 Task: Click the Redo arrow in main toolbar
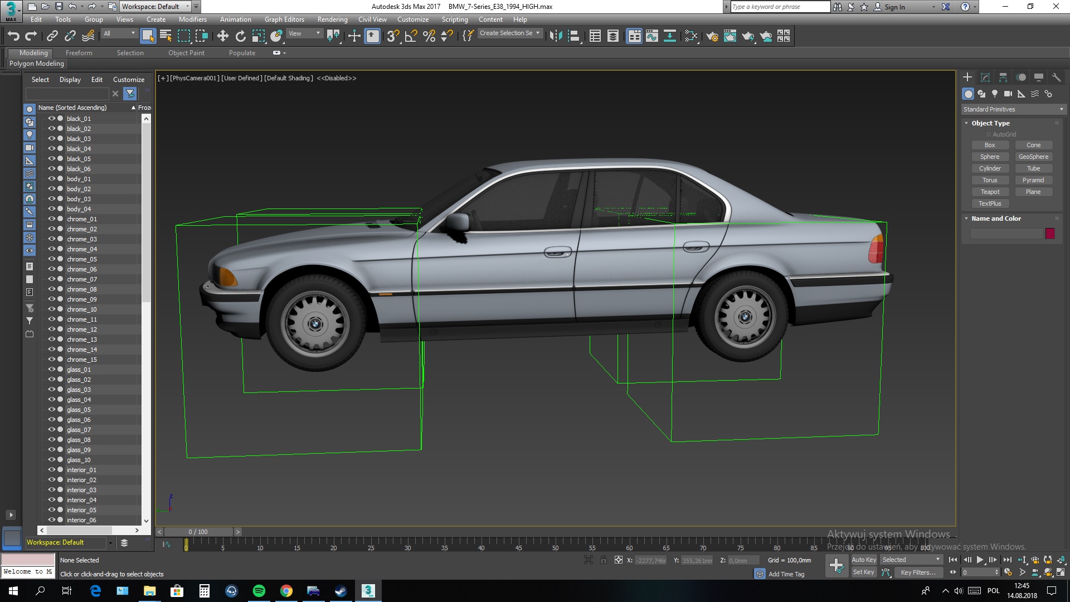(x=31, y=36)
